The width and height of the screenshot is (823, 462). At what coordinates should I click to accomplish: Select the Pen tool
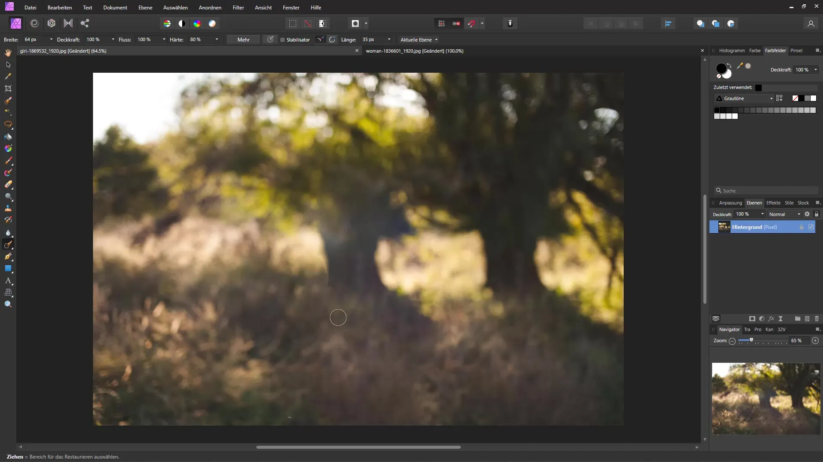point(8,257)
